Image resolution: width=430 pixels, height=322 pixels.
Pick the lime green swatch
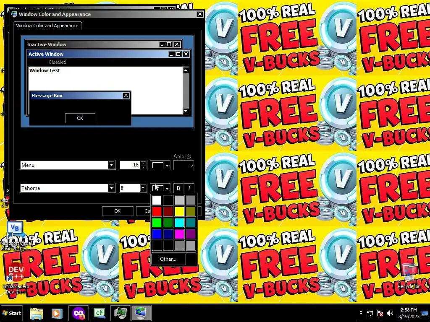[x=157, y=223]
